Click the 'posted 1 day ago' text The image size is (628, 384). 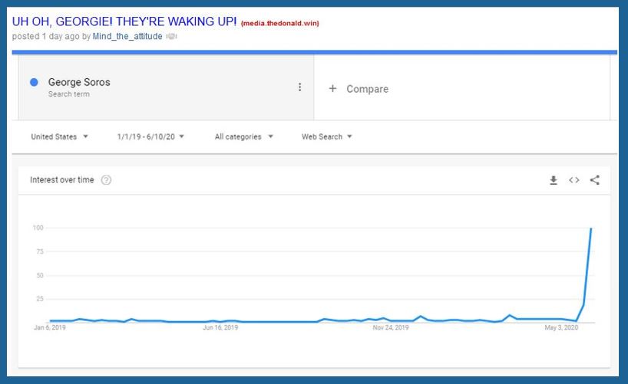click(45, 36)
